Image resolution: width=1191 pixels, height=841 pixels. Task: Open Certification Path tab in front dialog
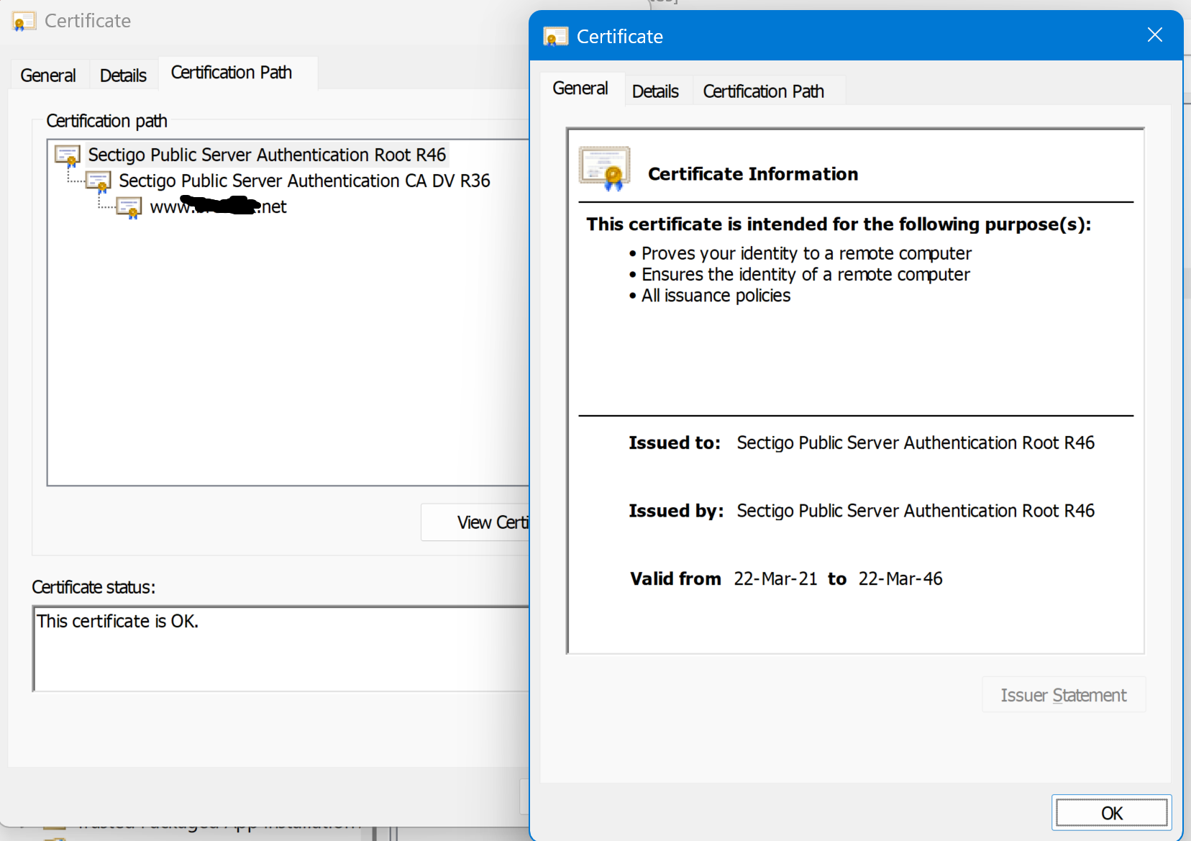tap(763, 91)
